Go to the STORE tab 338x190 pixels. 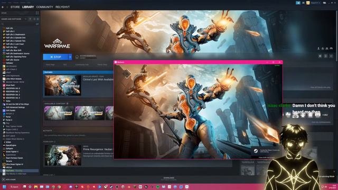click(x=15, y=7)
